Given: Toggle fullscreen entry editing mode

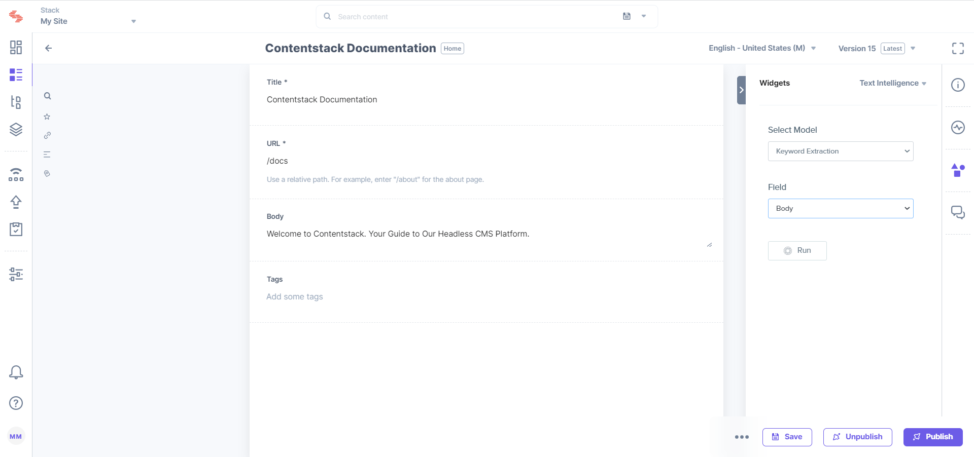Looking at the screenshot, I should [x=958, y=48].
